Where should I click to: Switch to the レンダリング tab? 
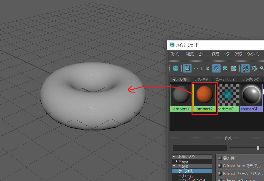(250, 79)
